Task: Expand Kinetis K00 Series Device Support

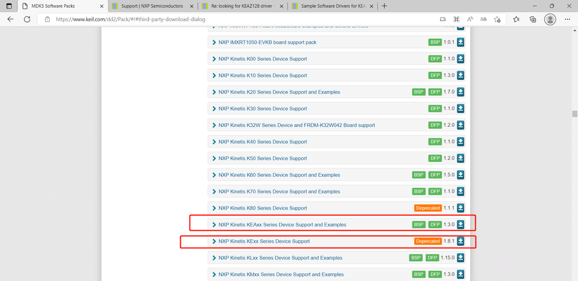Action: coord(214,59)
